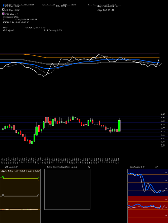
Task: Open the MACD chart panel below ADX
Action: pyautogui.click(x=20, y=209)
